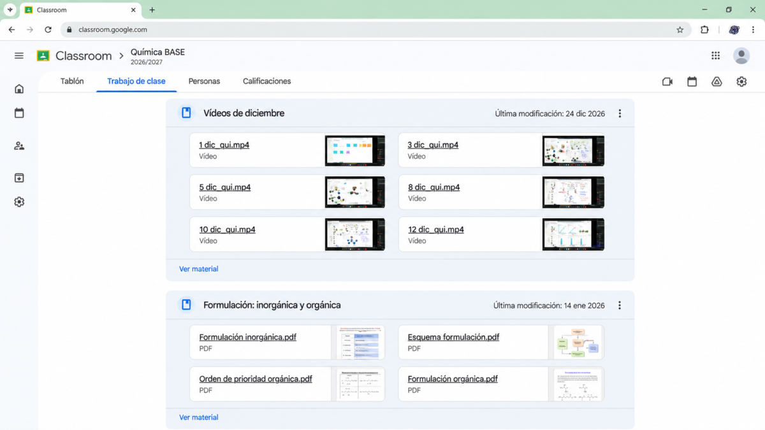This screenshot has height=430, width=765.
Task: Open the video 5 dic_qui.mp4
Action: click(x=224, y=187)
